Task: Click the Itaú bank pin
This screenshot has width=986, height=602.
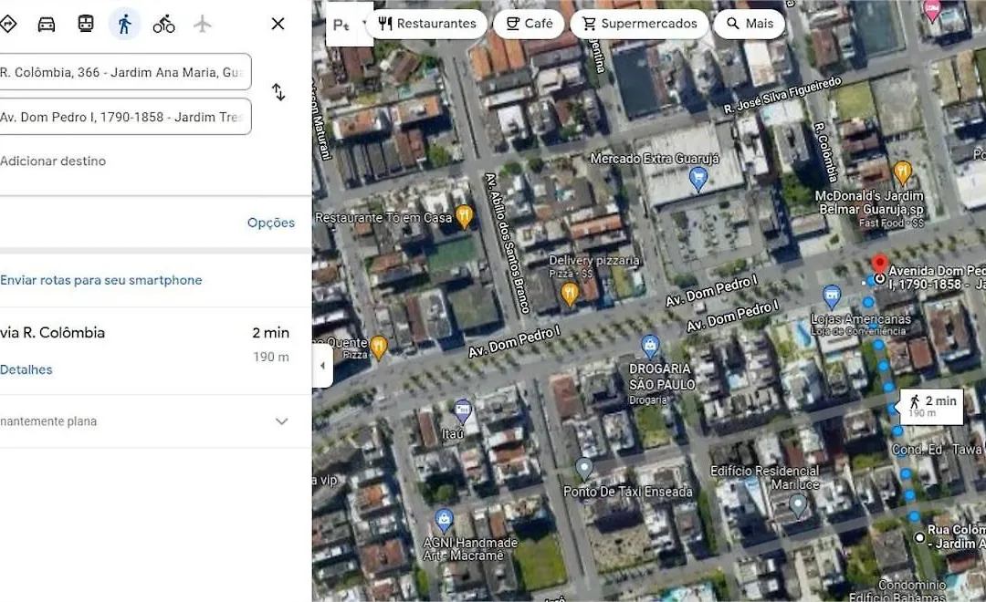Action: 463,410
